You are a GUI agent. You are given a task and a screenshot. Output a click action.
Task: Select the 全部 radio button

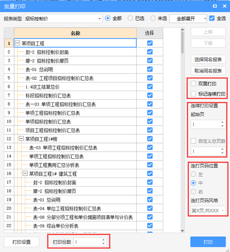point(108,18)
